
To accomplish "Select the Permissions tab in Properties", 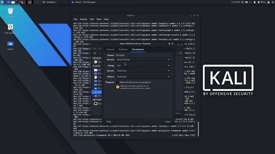I will click(138, 50).
